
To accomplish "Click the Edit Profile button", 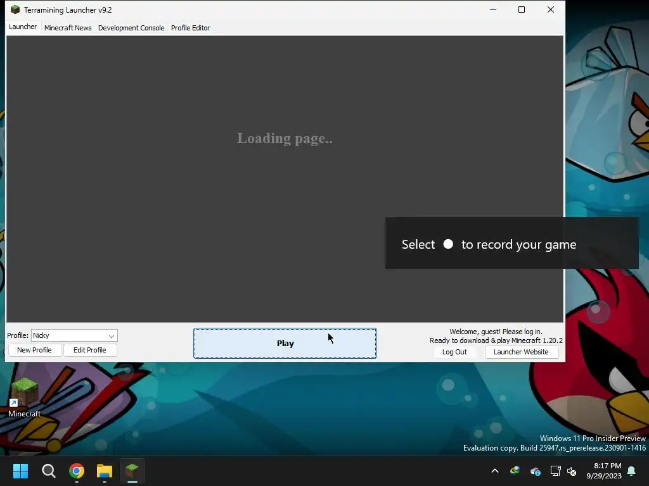I will [90, 350].
